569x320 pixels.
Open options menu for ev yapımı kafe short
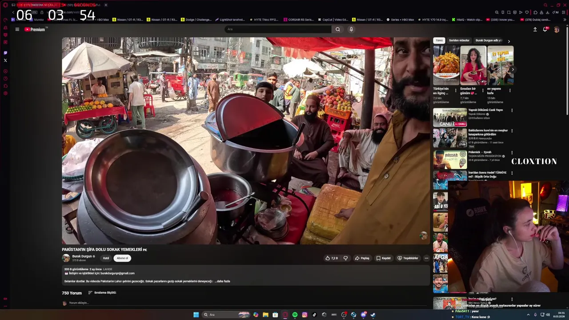tap(510, 90)
